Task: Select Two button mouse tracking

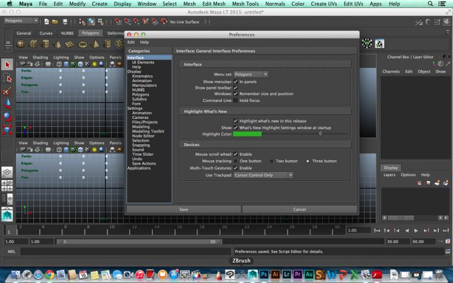Action: (272, 161)
